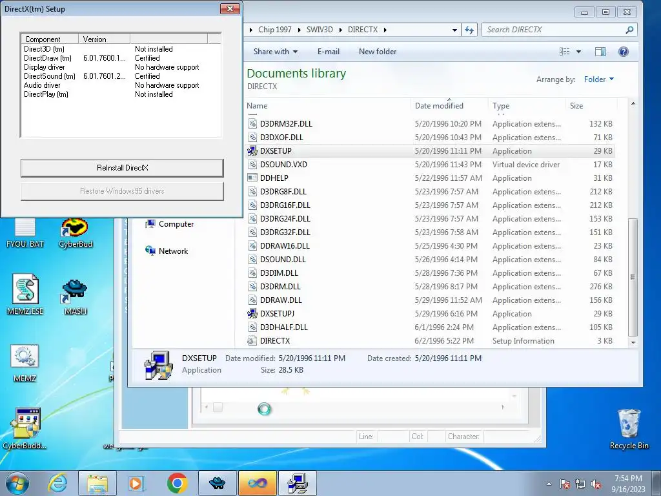Select the D3DXOF.DLL file icon
Image resolution: width=661 pixels, height=496 pixels.
click(x=252, y=137)
